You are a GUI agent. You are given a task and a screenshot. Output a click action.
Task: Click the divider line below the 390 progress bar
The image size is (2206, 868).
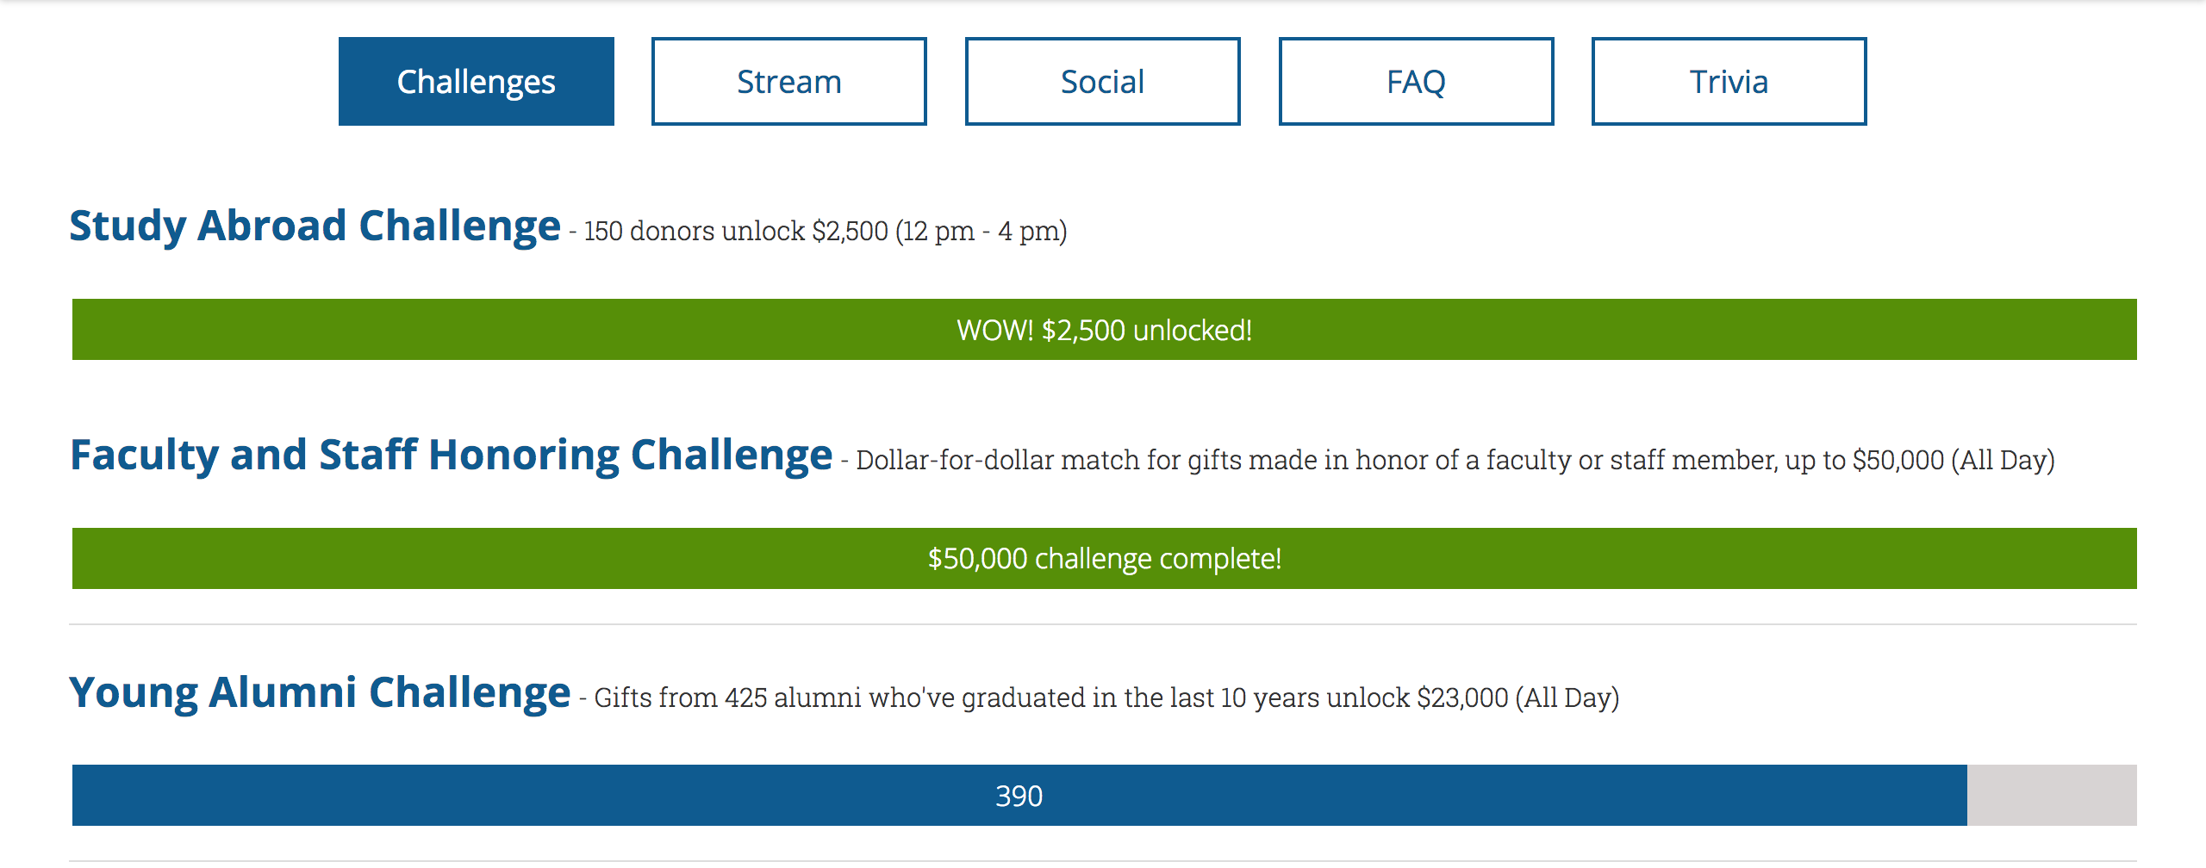click(x=1102, y=860)
